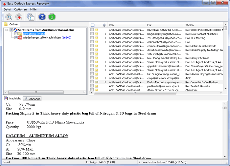Check the box for Re: Marry Chistmas message
Viewport: 230px width, 166px height.
click(x=92, y=58)
